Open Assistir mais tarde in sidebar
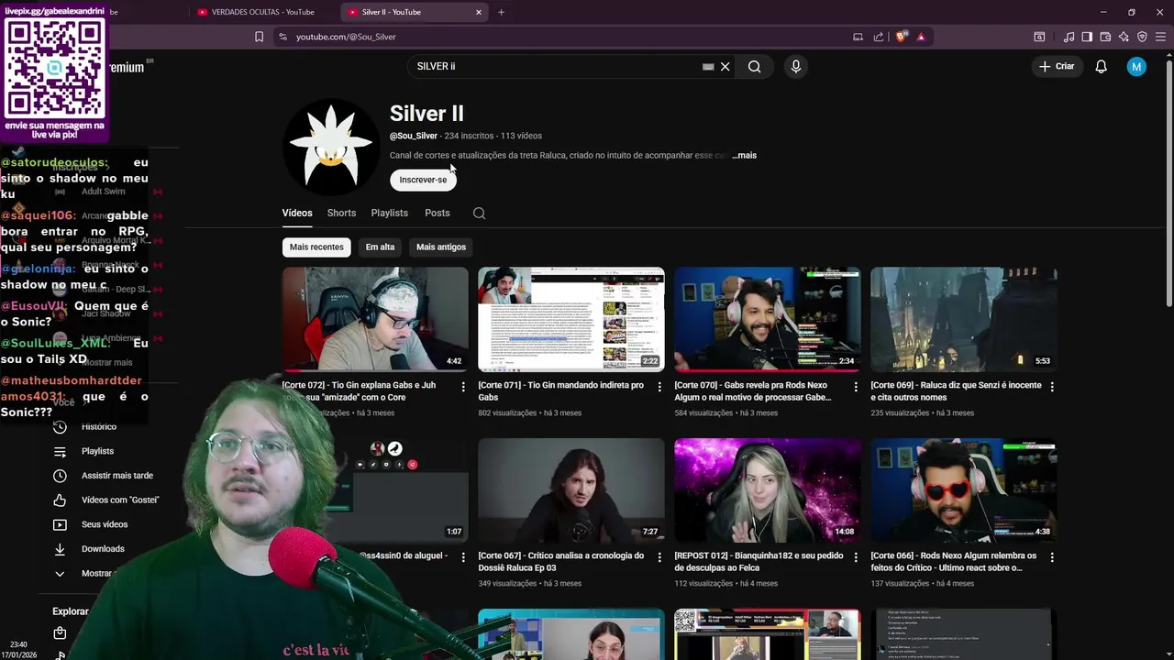Image resolution: width=1174 pixels, height=660 pixels. tap(116, 476)
